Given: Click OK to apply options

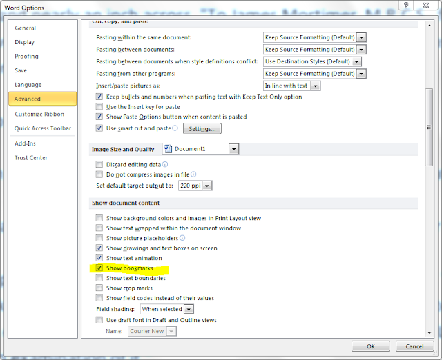Looking at the screenshot, I should coord(371,346).
